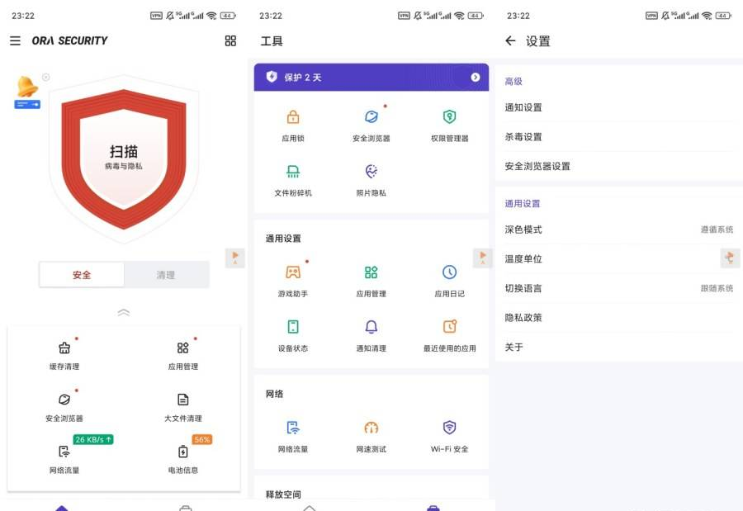Expand the 保护 2 天 banner arrow
The height and width of the screenshot is (511, 743).
coord(476,77)
